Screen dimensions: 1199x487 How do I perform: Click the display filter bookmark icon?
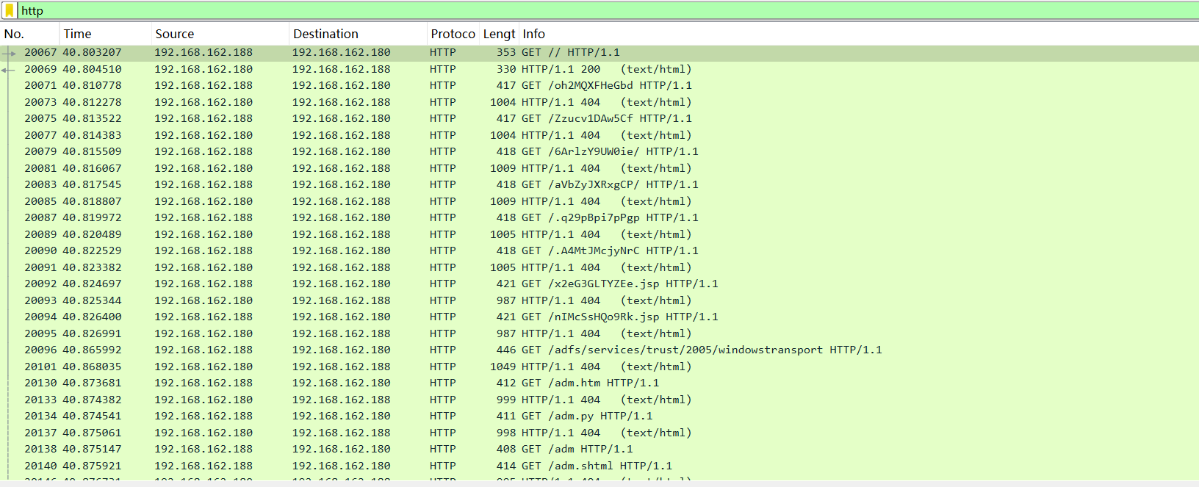[x=10, y=10]
